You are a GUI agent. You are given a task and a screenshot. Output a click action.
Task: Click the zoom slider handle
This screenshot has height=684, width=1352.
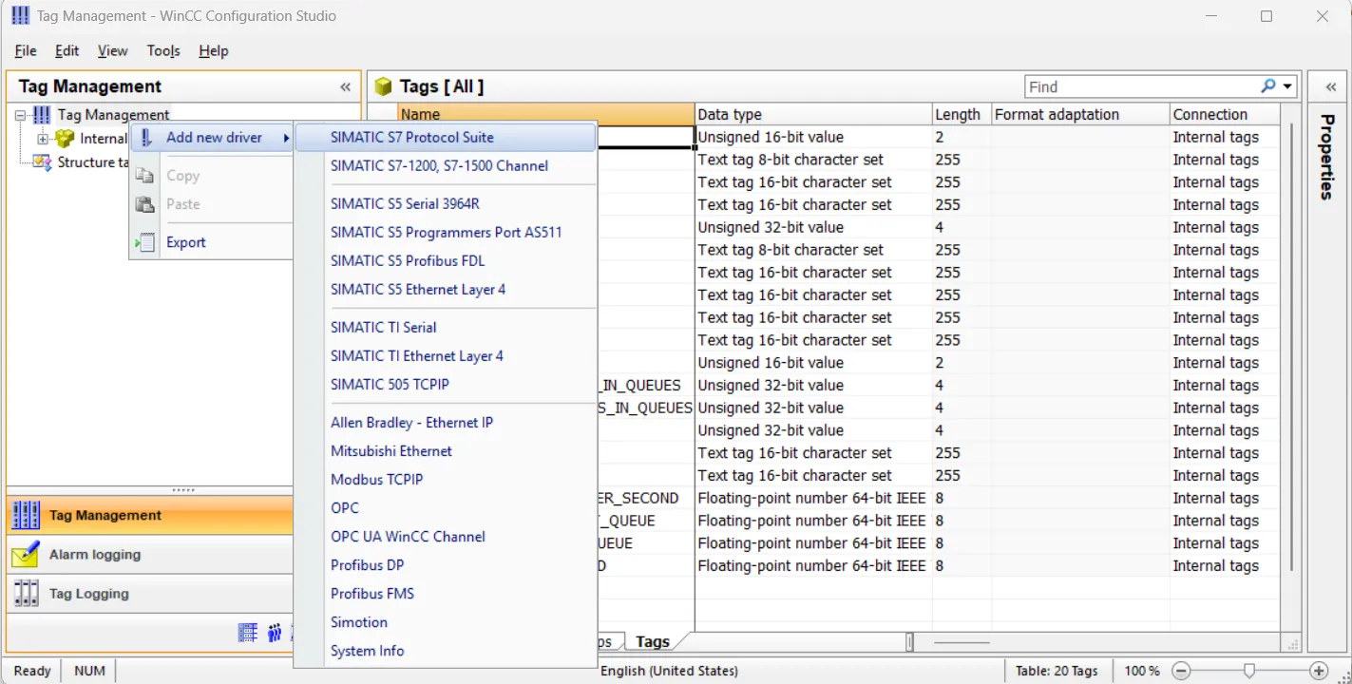tap(1249, 671)
